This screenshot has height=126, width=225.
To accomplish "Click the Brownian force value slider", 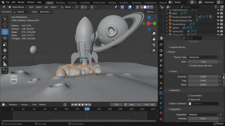I will (203, 77).
